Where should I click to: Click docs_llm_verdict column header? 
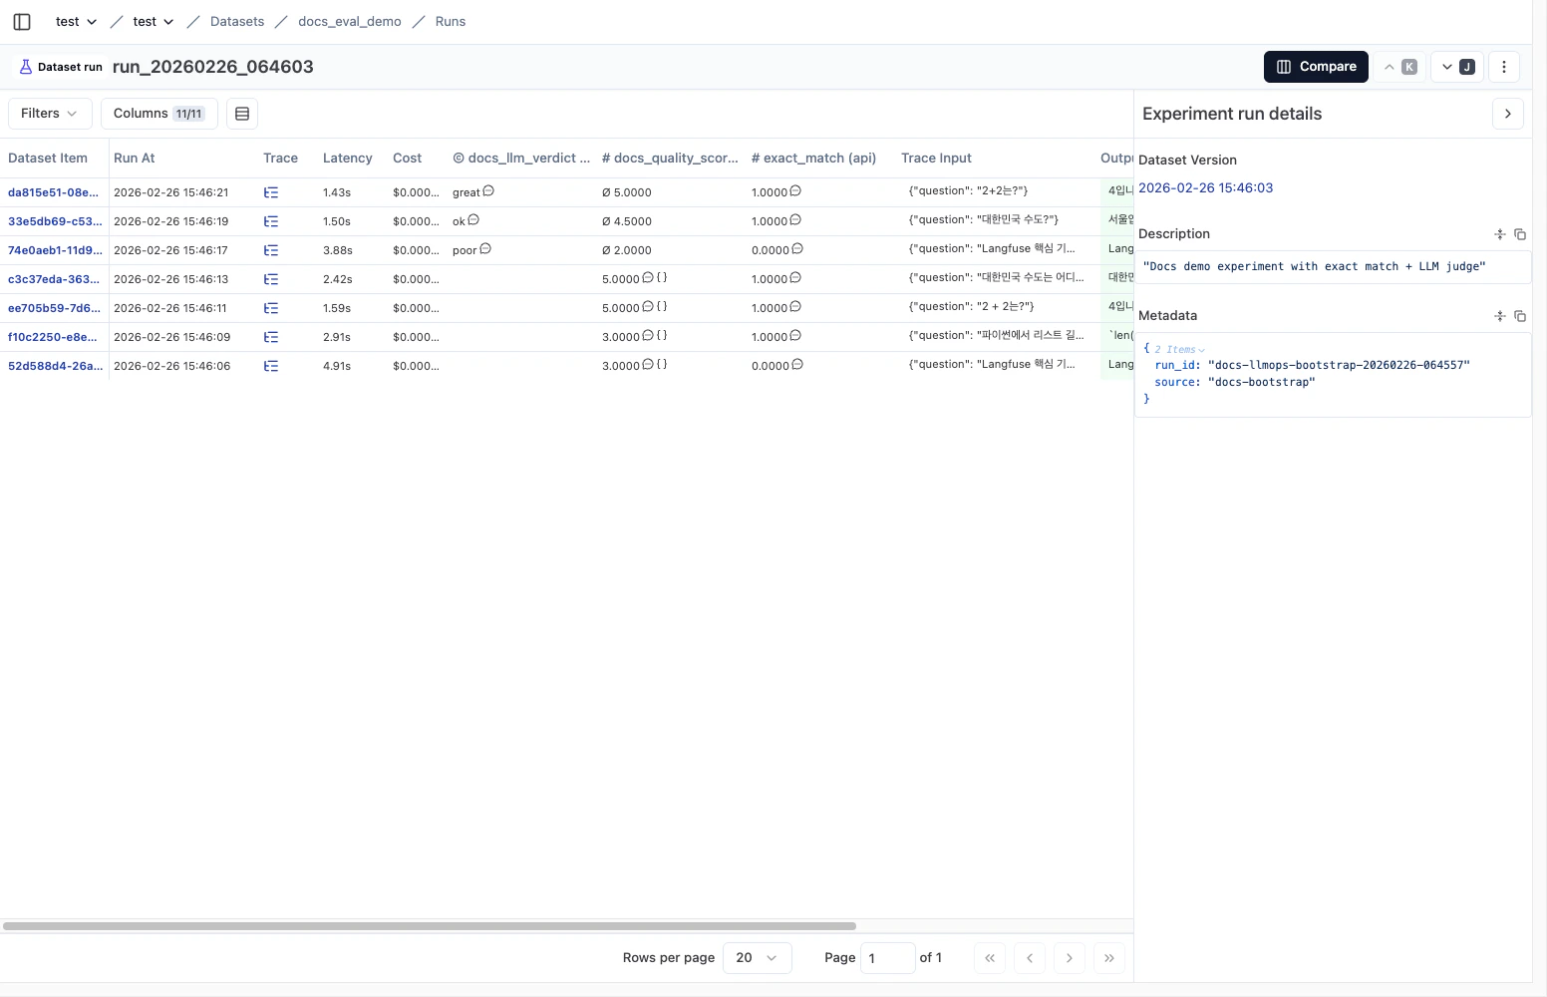[521, 158]
